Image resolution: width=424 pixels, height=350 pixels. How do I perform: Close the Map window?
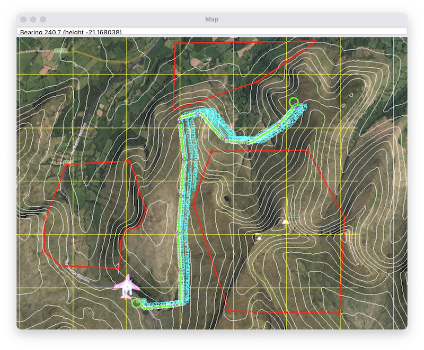pos(24,20)
